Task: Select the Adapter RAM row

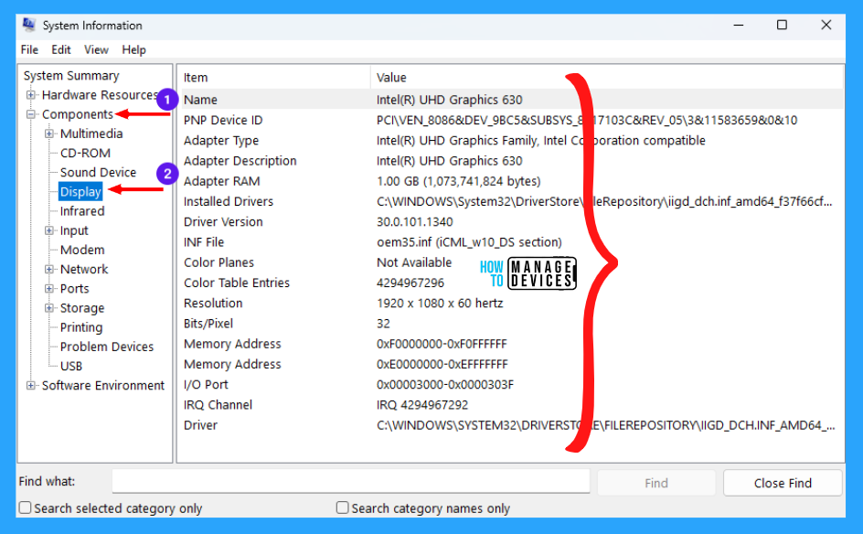Action: coord(512,181)
